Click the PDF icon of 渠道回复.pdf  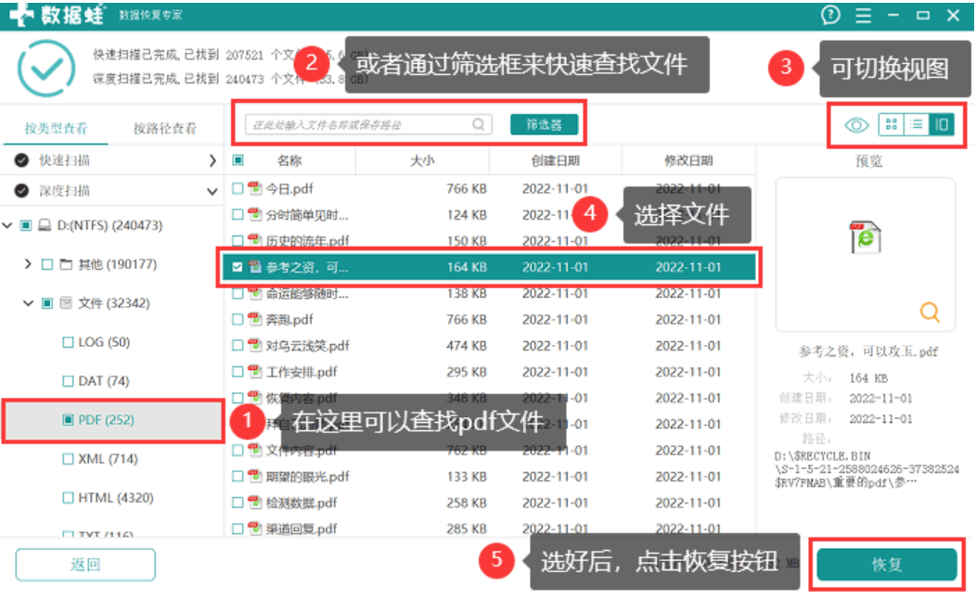(x=254, y=528)
